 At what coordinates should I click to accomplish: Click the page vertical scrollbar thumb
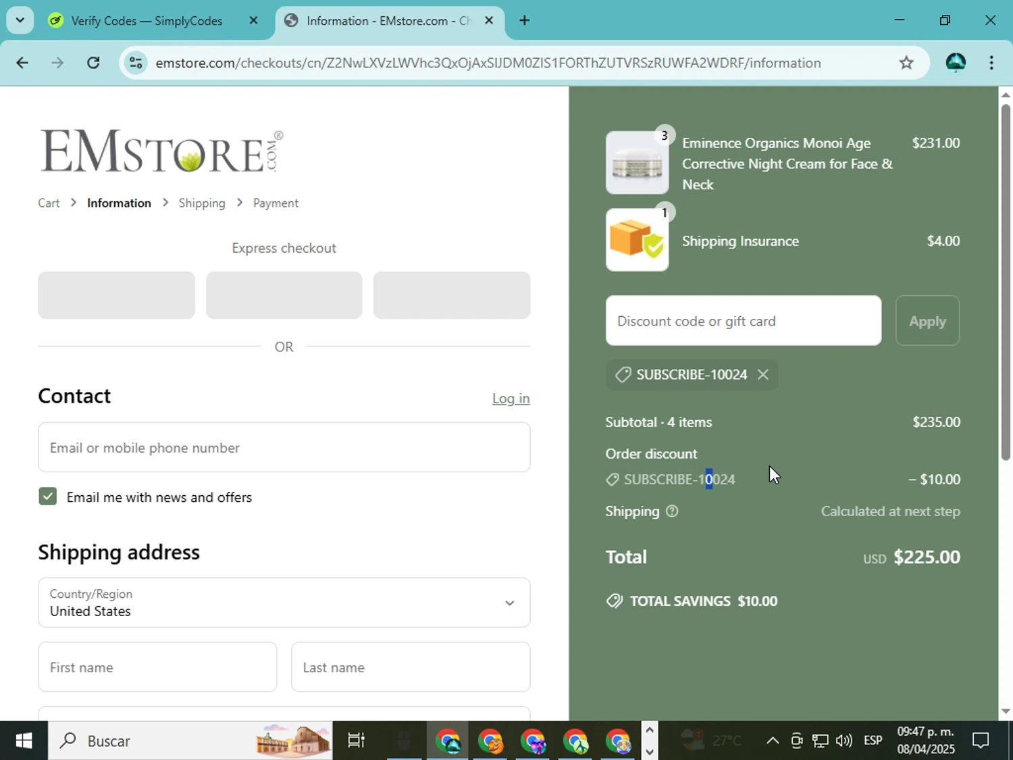(x=1006, y=282)
